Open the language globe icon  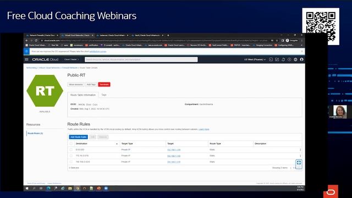point(295,59)
